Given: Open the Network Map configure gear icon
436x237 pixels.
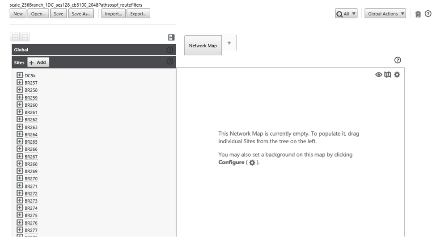Looking at the screenshot, I should (397, 75).
